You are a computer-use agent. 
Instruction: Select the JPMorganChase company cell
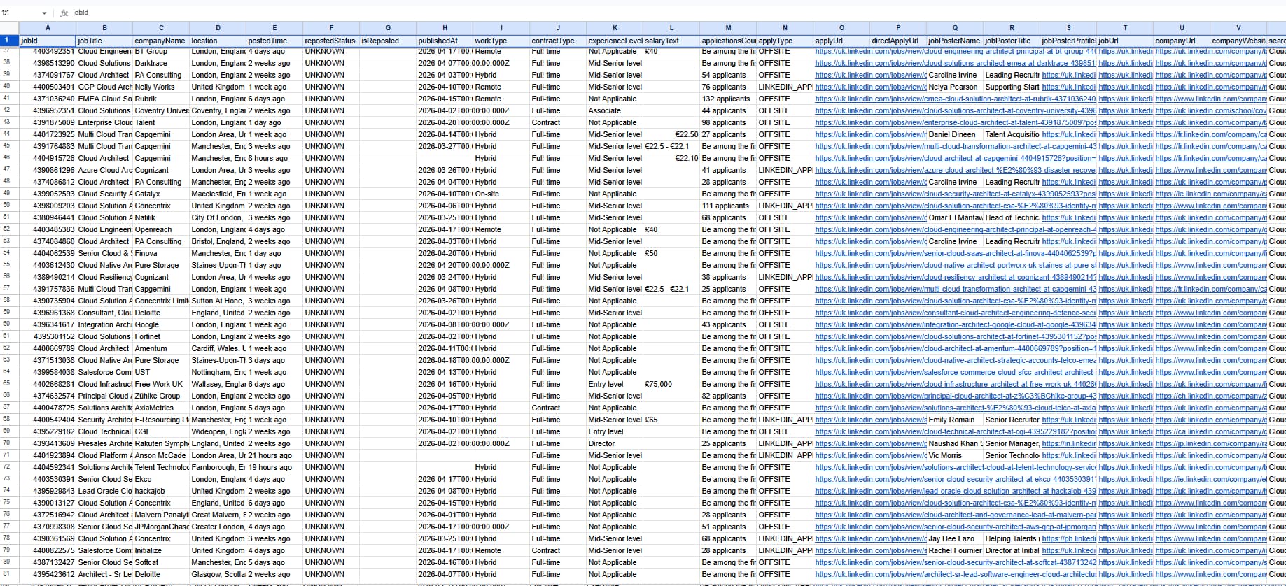161,527
